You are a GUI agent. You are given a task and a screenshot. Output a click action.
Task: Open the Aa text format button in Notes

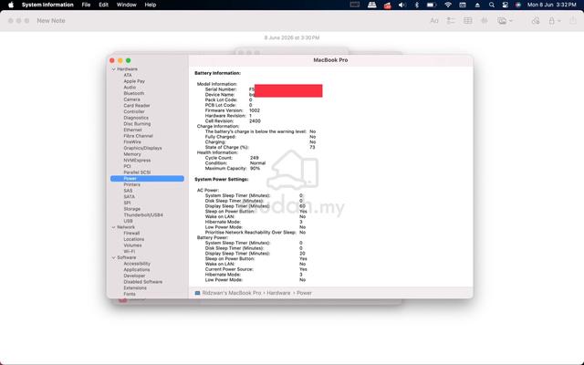[x=434, y=21]
